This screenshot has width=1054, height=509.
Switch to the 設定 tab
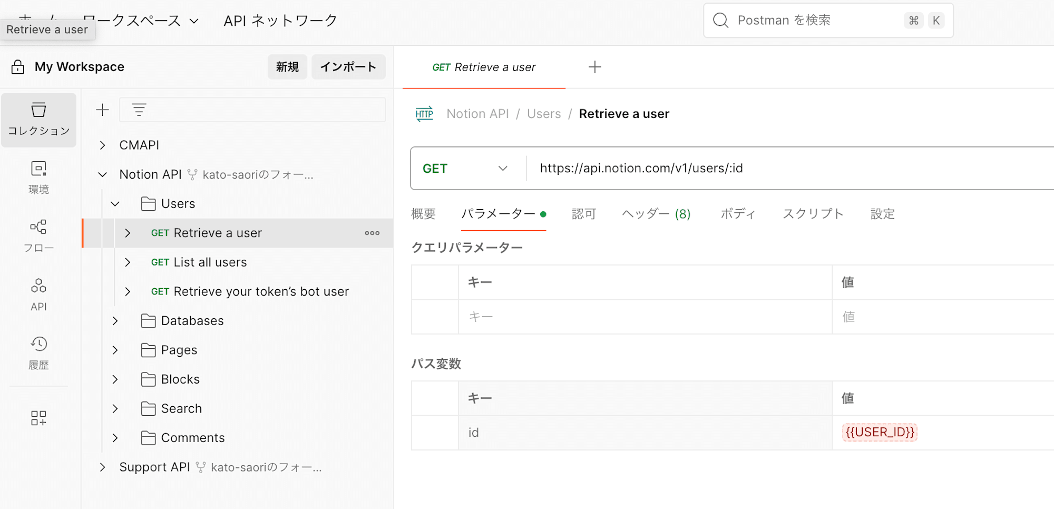(x=883, y=214)
